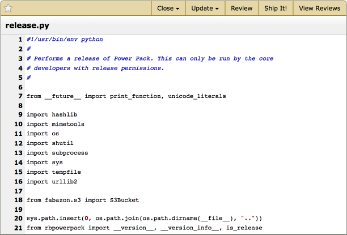The image size is (347, 235).
Task: Click 'import urllib2' line
Action: (x=52, y=182)
